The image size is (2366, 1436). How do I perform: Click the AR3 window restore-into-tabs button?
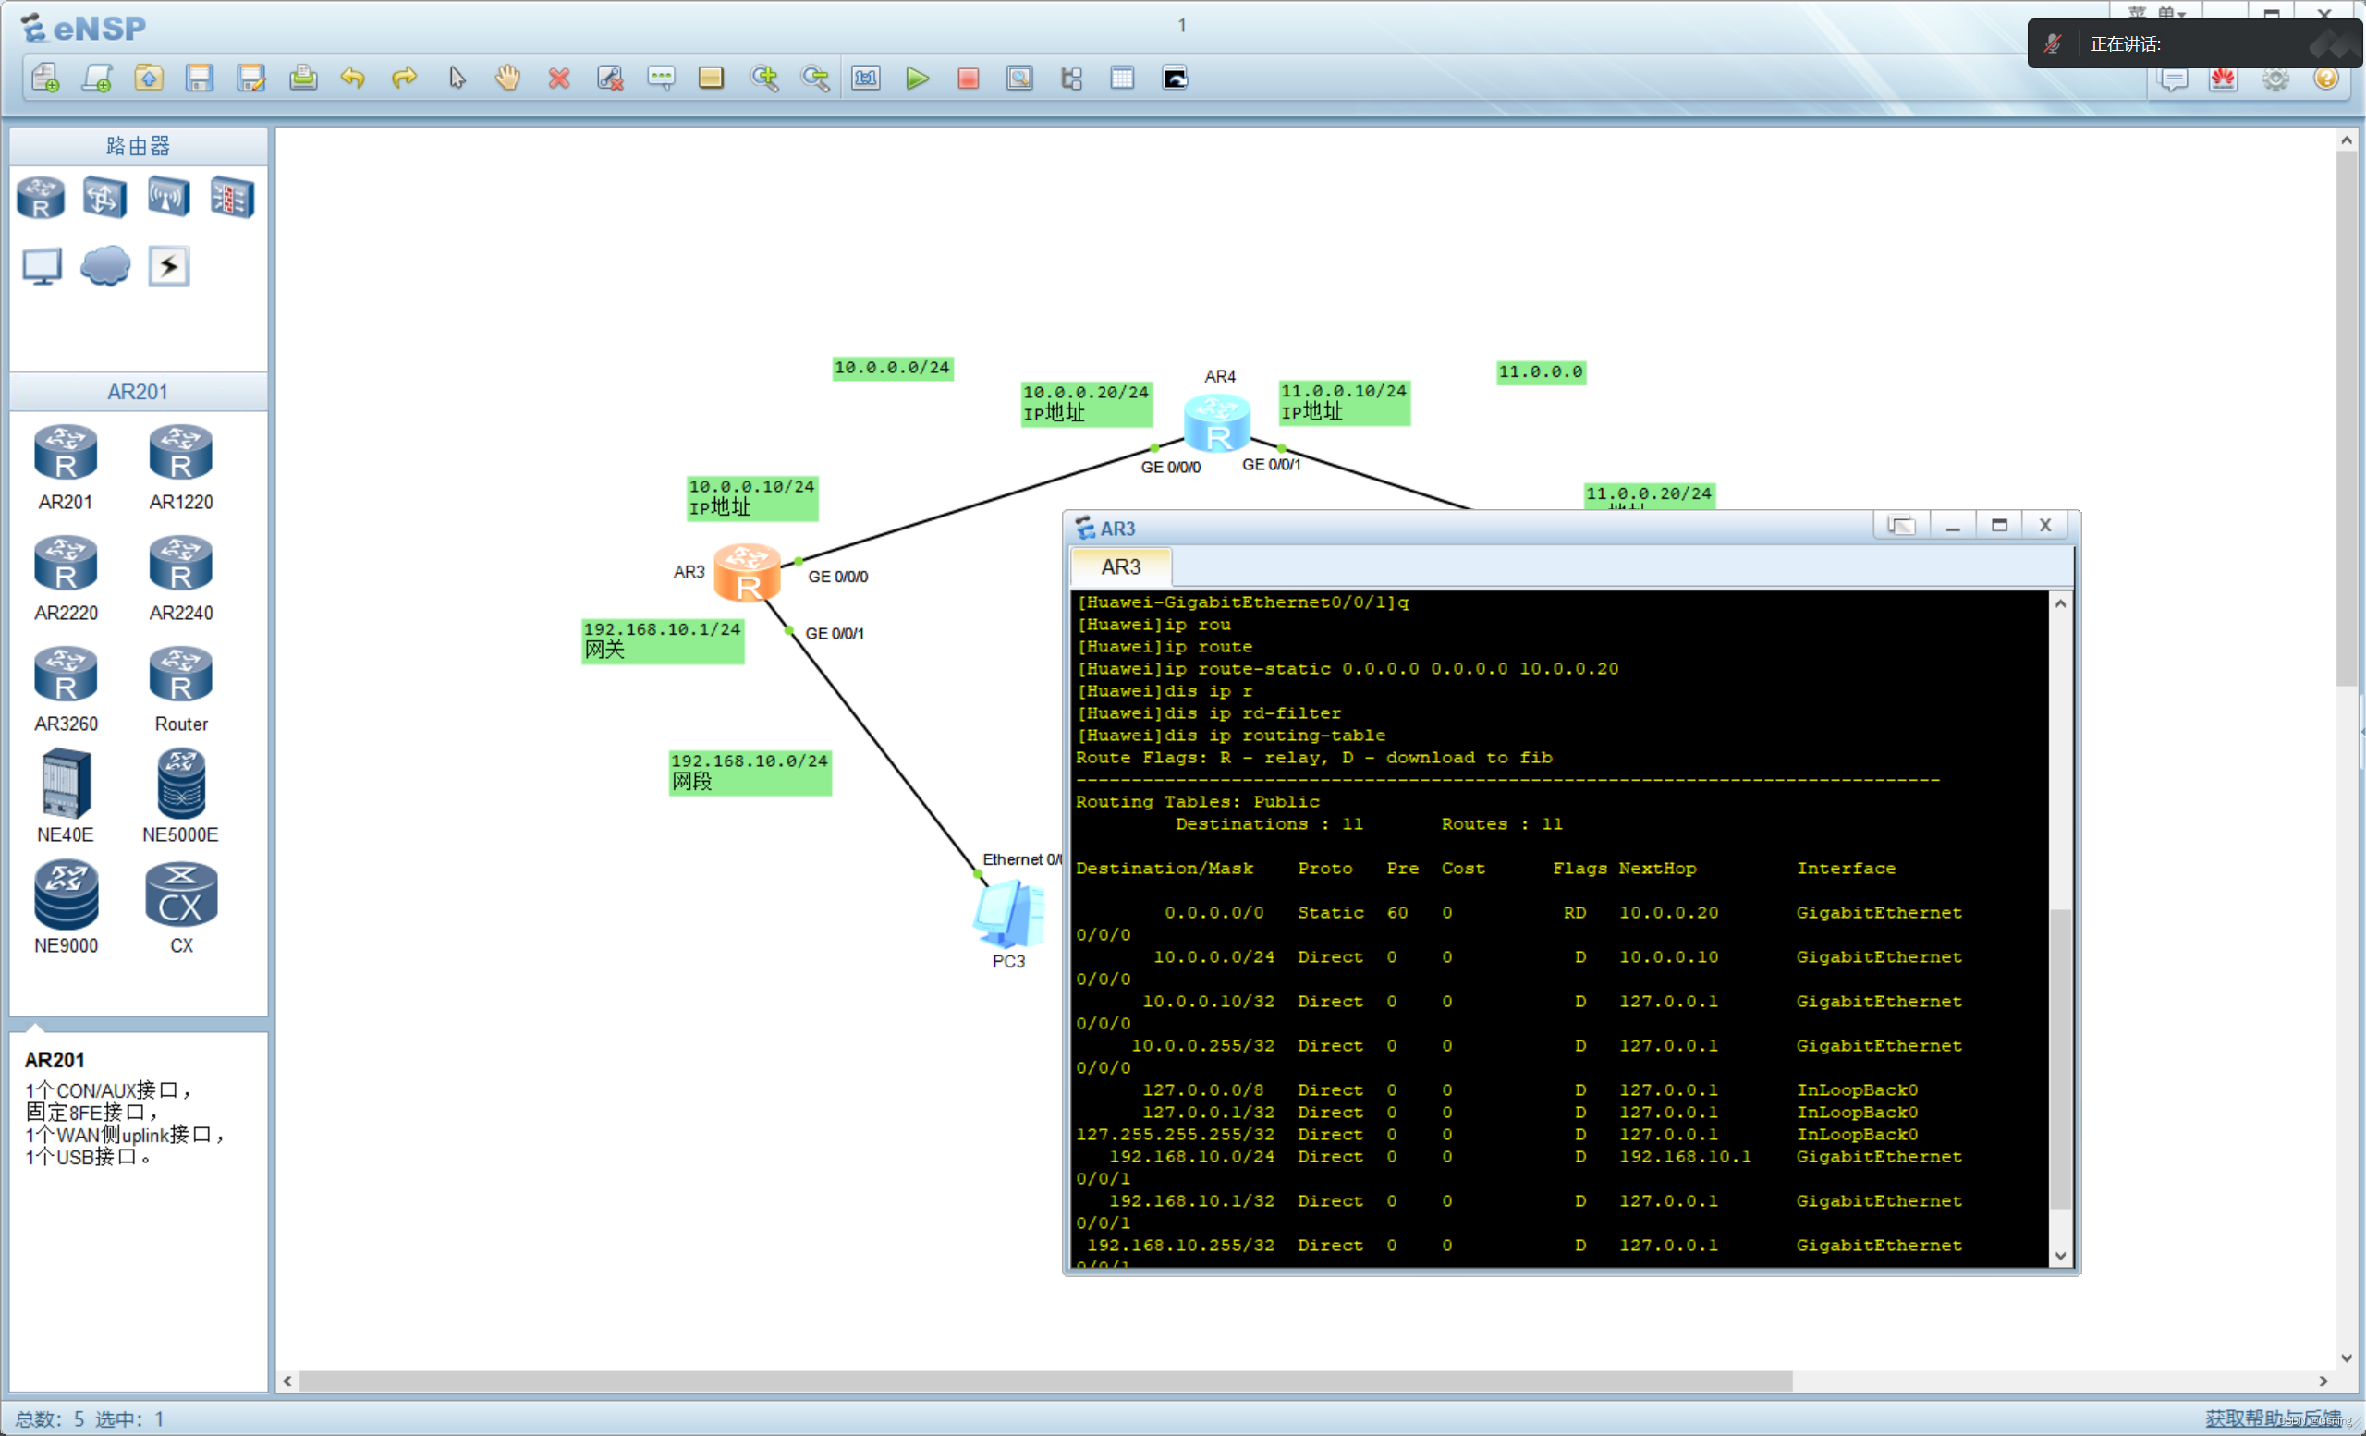1900,525
